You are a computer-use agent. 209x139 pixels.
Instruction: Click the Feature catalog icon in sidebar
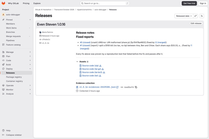[x=3, y=45]
